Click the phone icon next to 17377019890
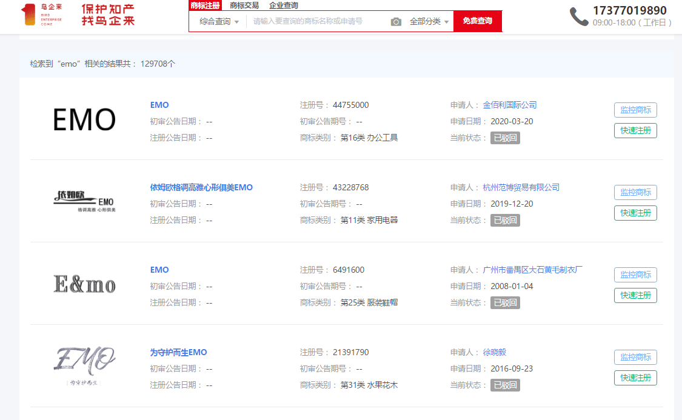The height and width of the screenshot is (420, 682). coord(578,18)
